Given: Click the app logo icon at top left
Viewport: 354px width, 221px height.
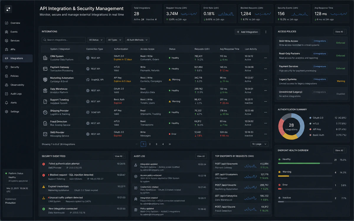Looking at the screenshot, I should pos(8,9).
